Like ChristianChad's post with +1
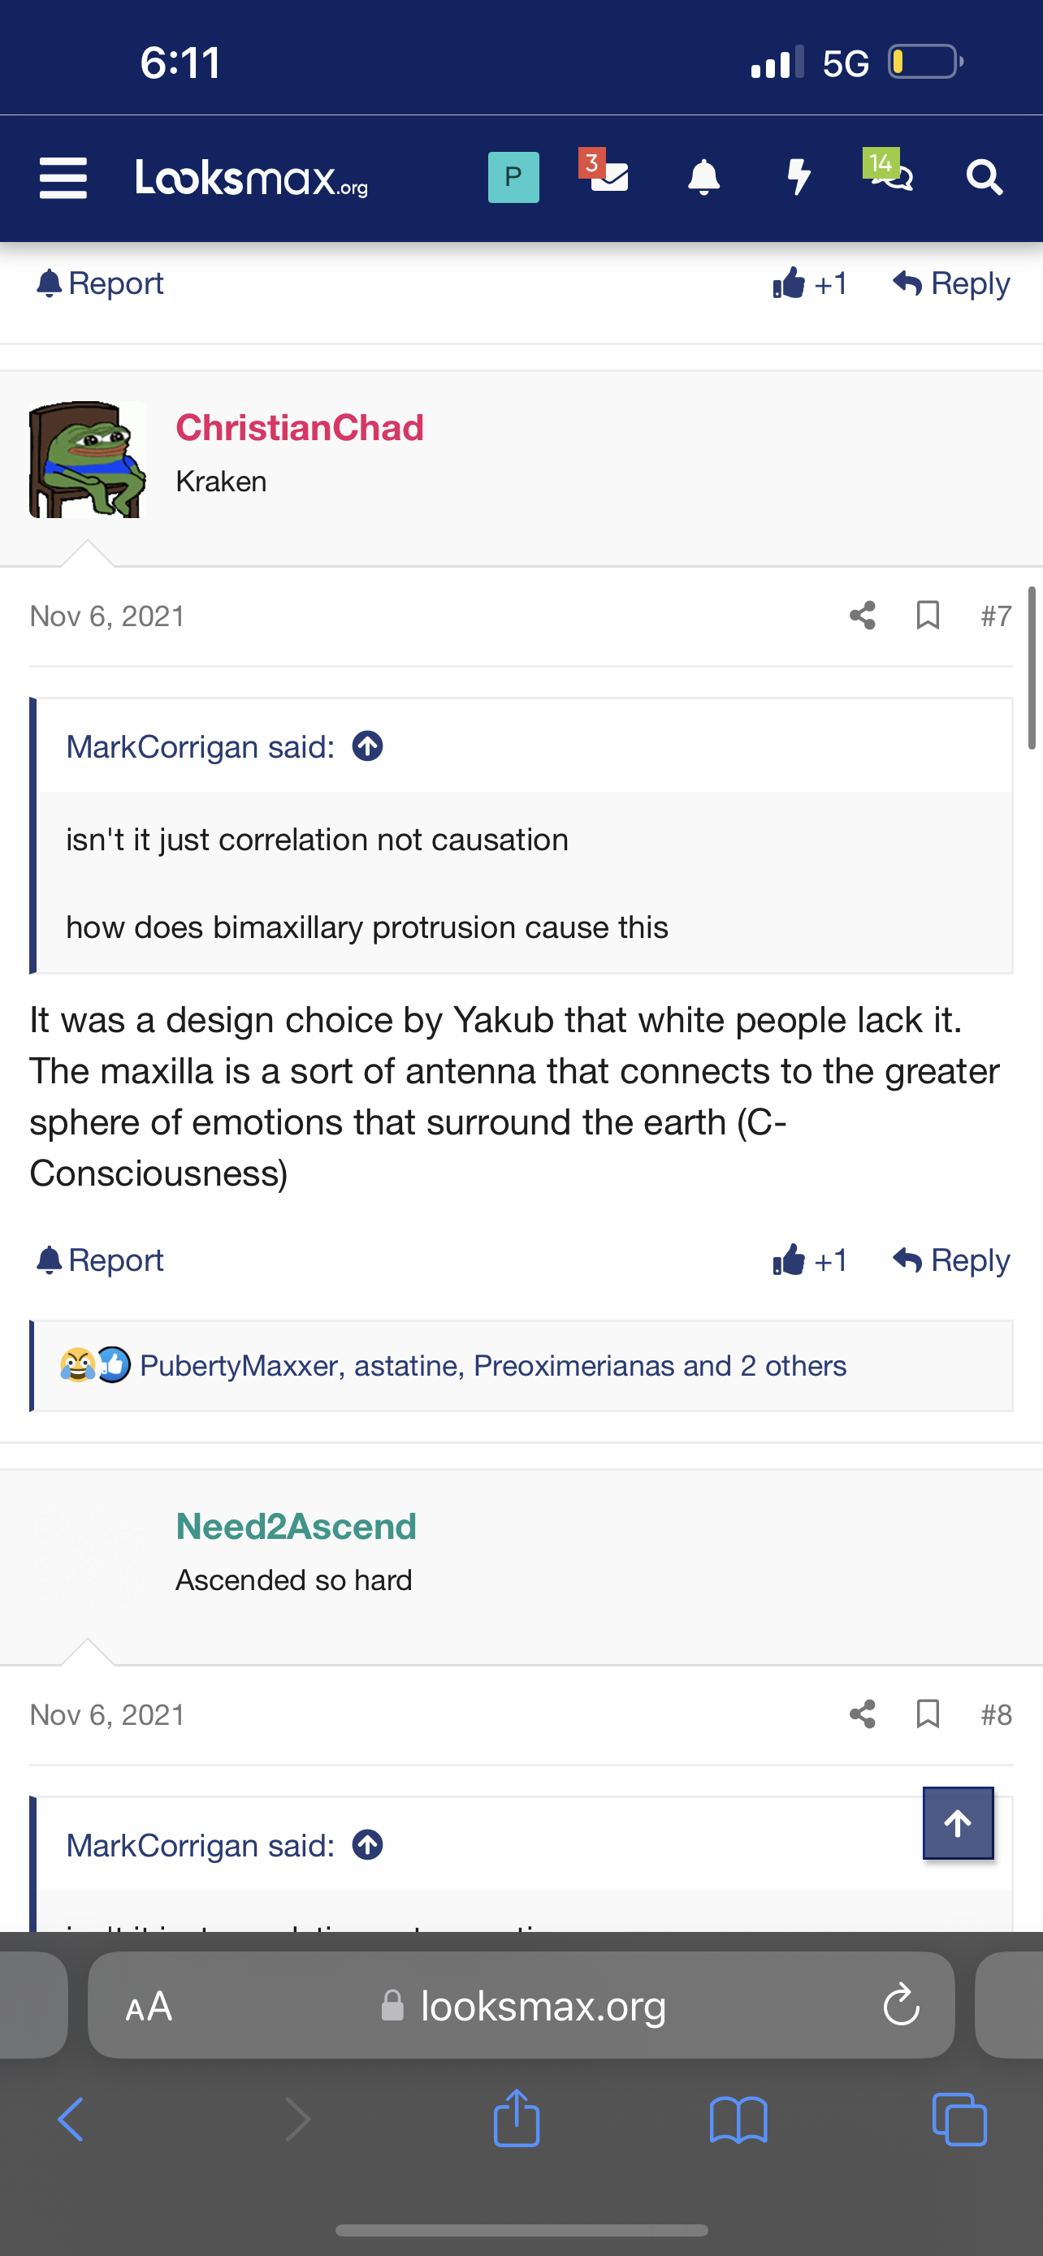Screen dimensions: 1043x2256 pos(810,1260)
